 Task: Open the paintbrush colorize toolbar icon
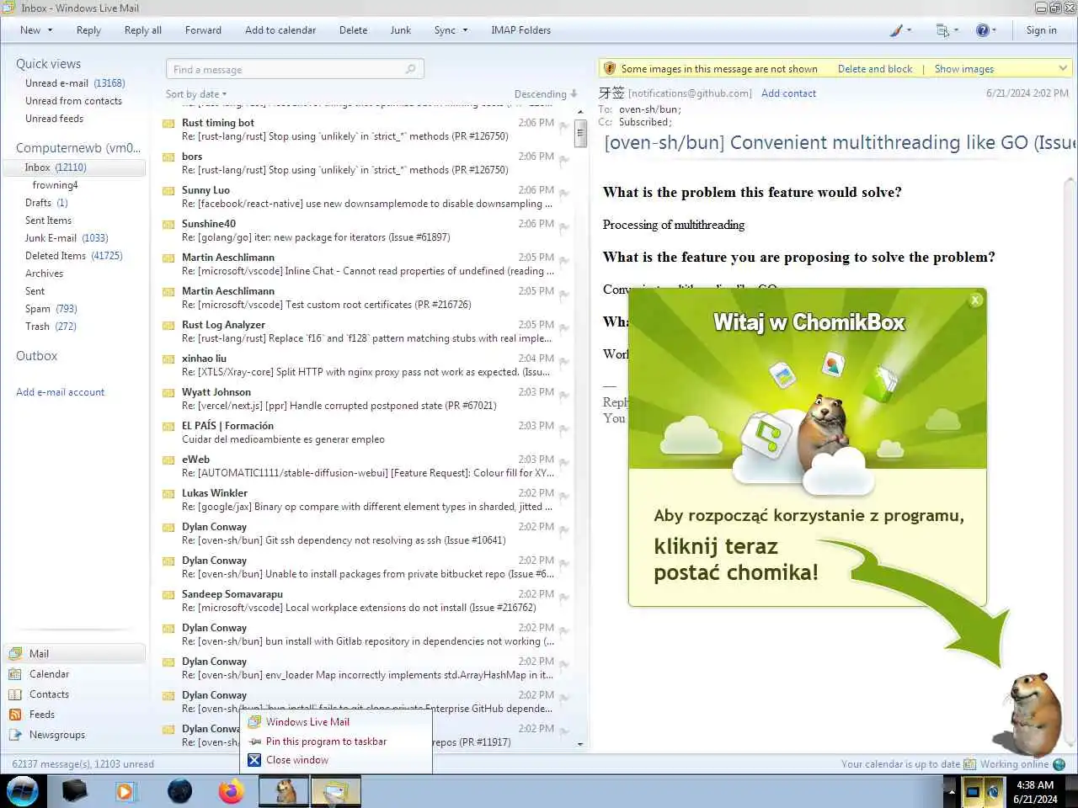[897, 30]
